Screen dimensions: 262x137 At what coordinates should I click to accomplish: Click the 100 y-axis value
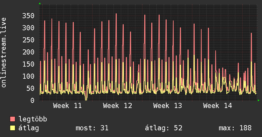tap(28, 76)
